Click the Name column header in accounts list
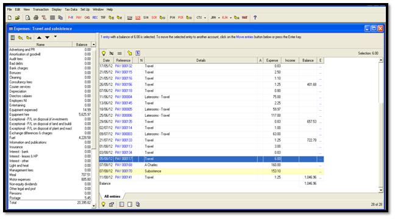 40,44
